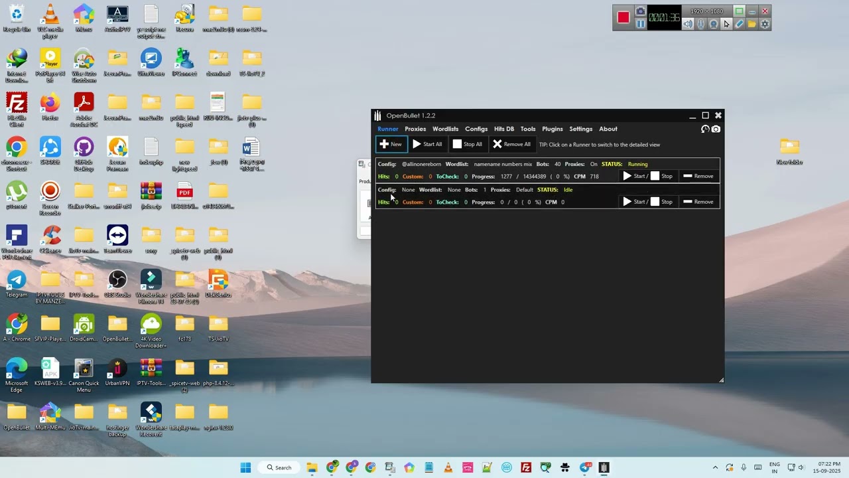This screenshot has width=849, height=478.
Task: Select the DiskGenius desktop icon
Action: point(218,283)
